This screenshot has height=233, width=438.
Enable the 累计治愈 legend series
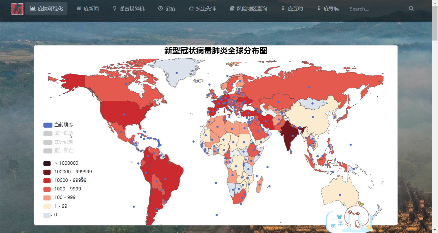58,142
